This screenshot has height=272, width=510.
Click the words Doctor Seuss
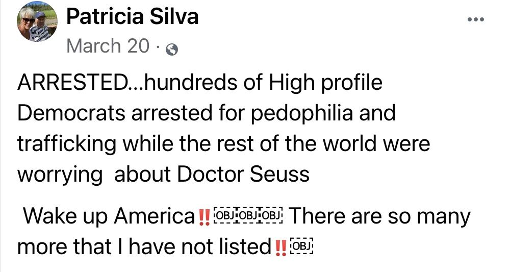[243, 175]
